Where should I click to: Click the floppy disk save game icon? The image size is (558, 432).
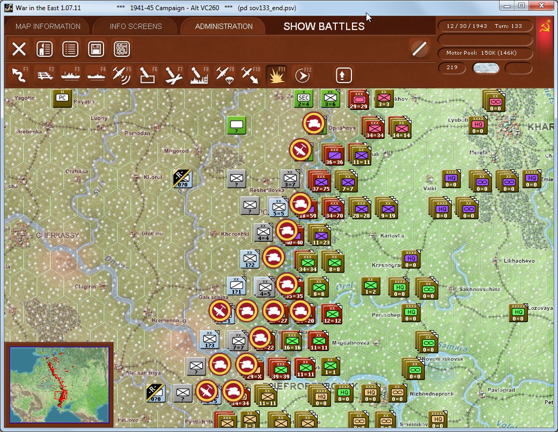(x=96, y=49)
